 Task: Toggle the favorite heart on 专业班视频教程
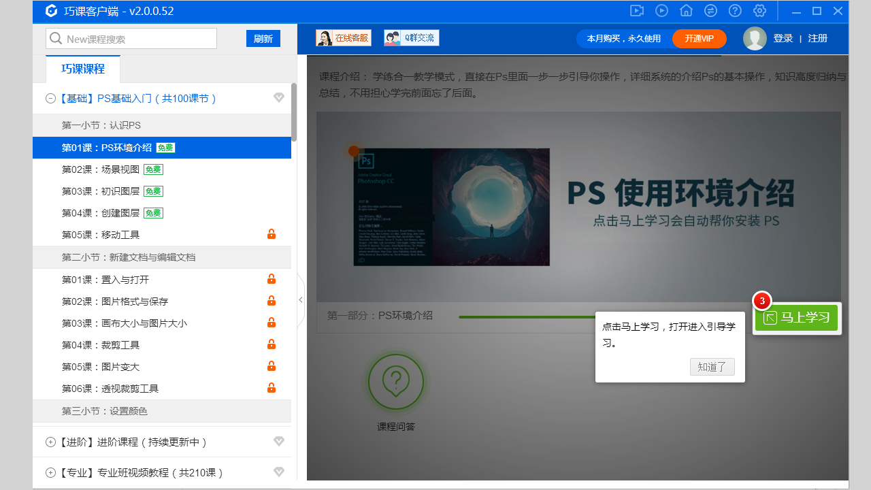(279, 471)
